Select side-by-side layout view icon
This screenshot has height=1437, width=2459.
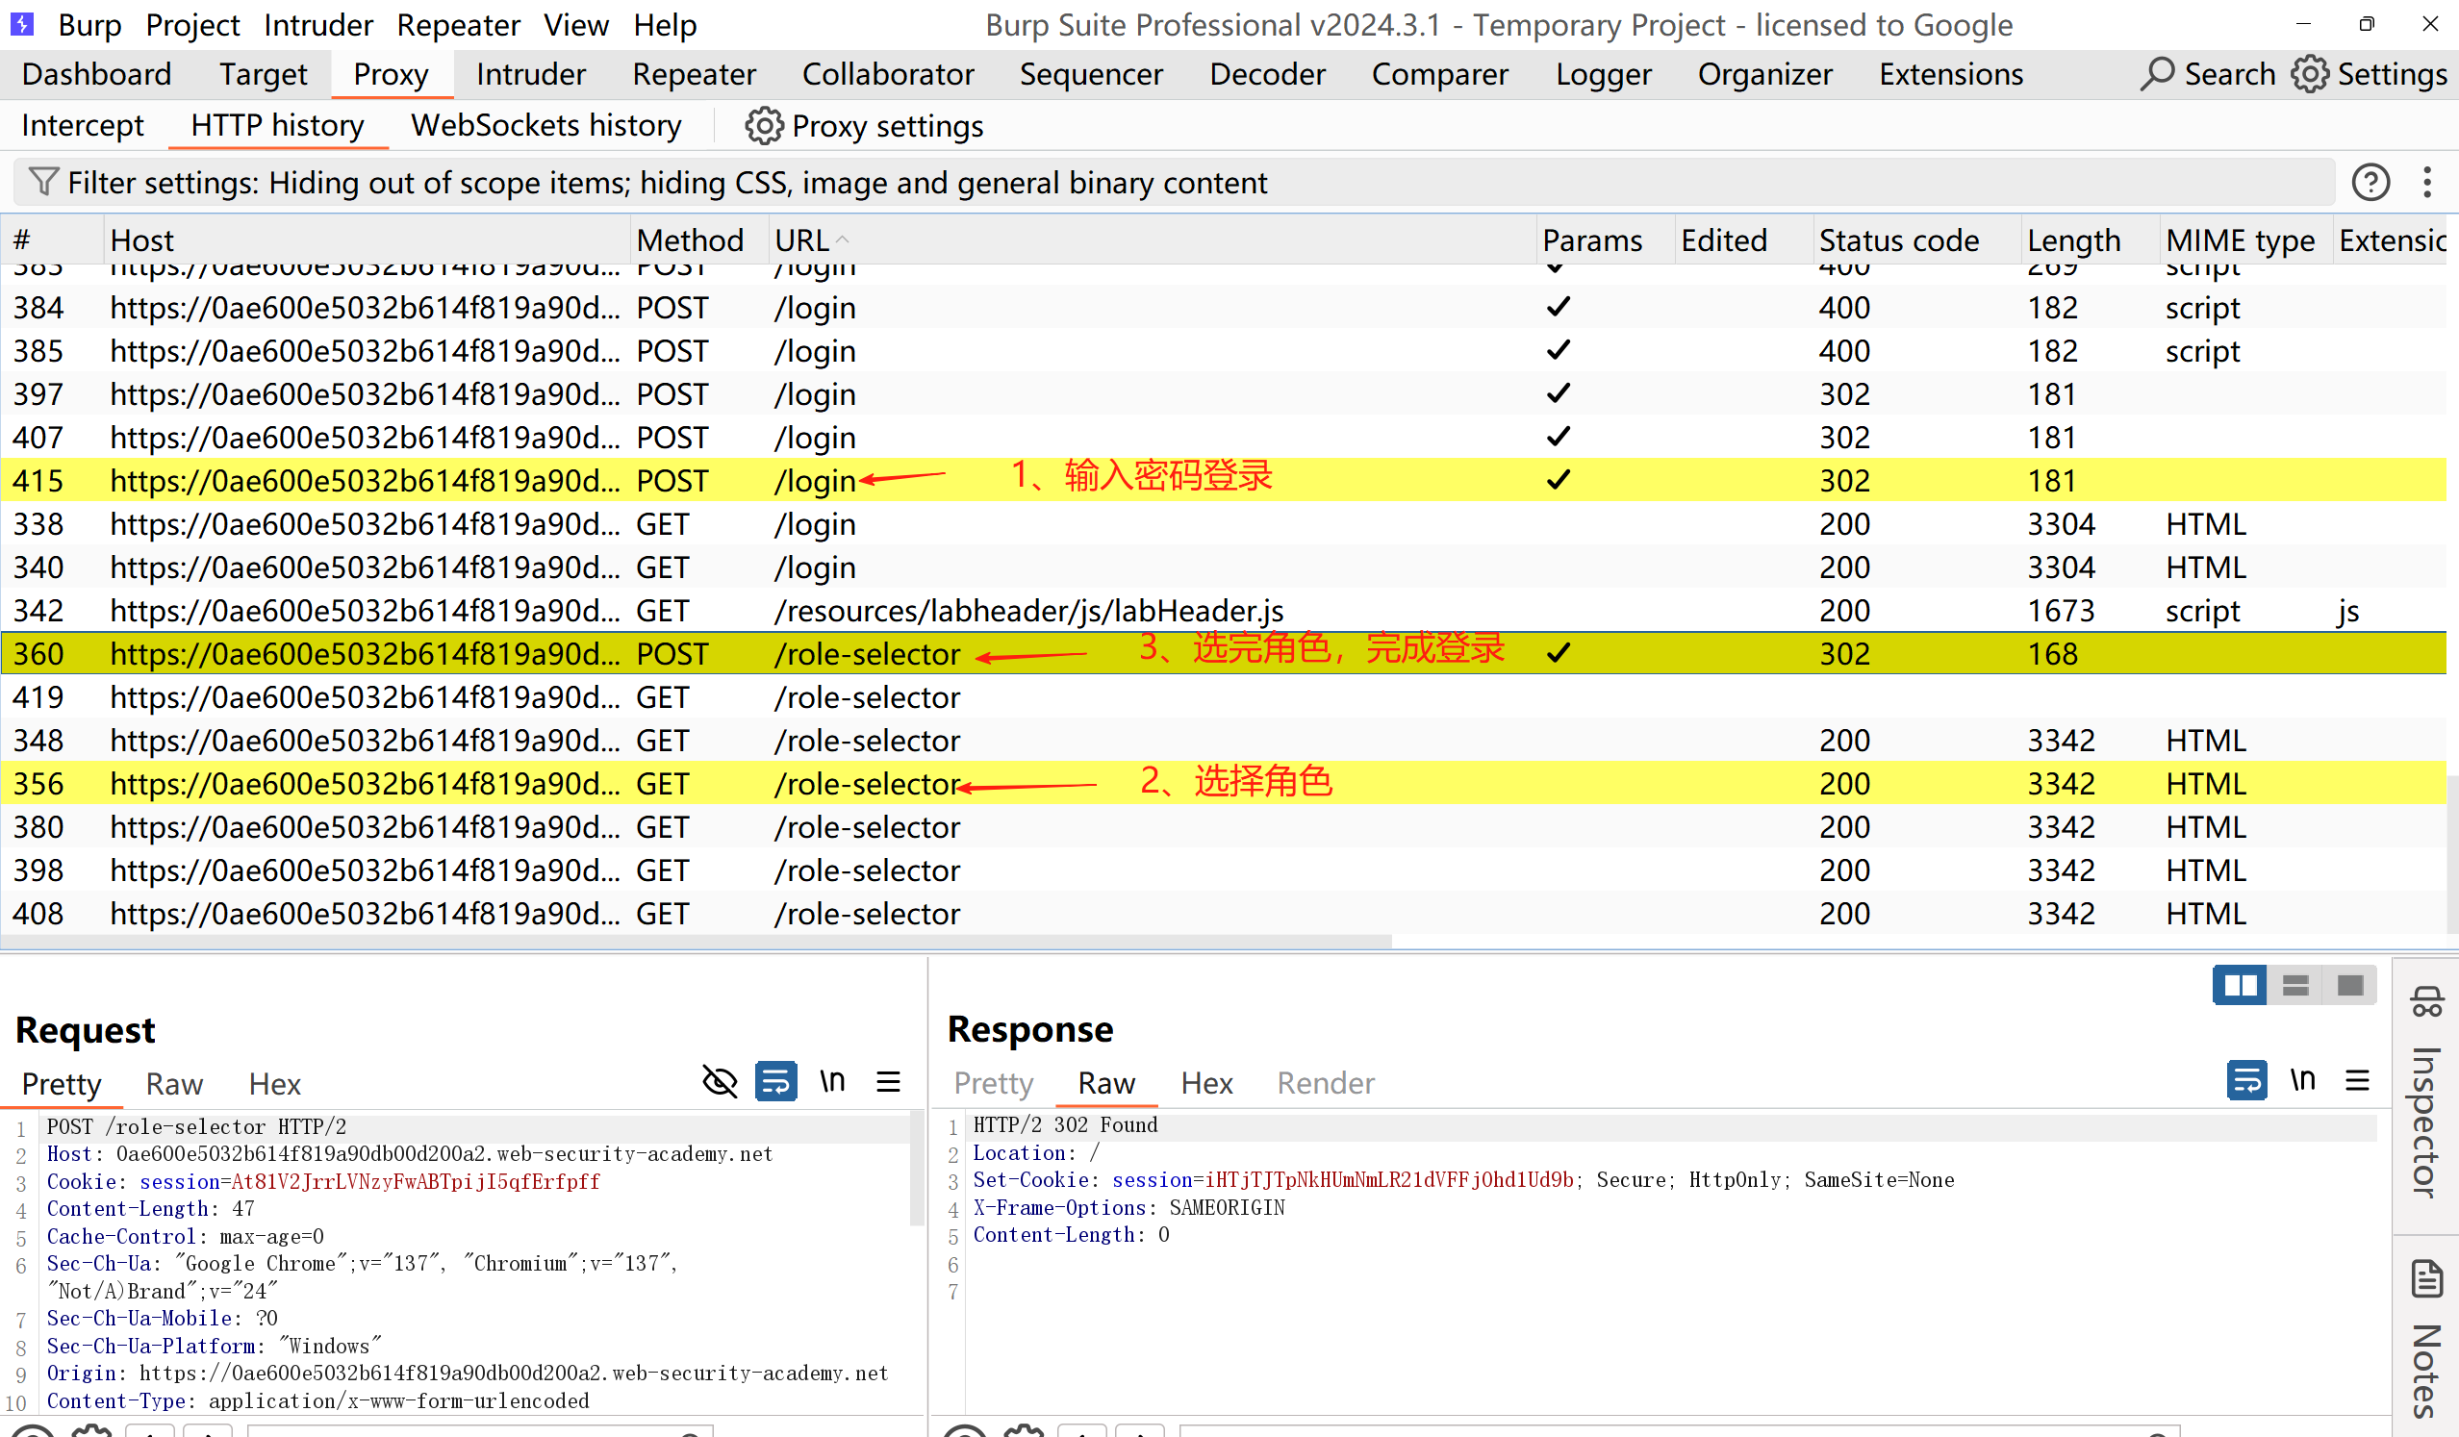click(x=2240, y=985)
